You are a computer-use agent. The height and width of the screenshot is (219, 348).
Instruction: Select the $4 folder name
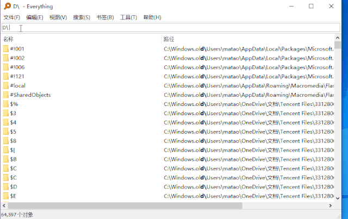point(13,122)
